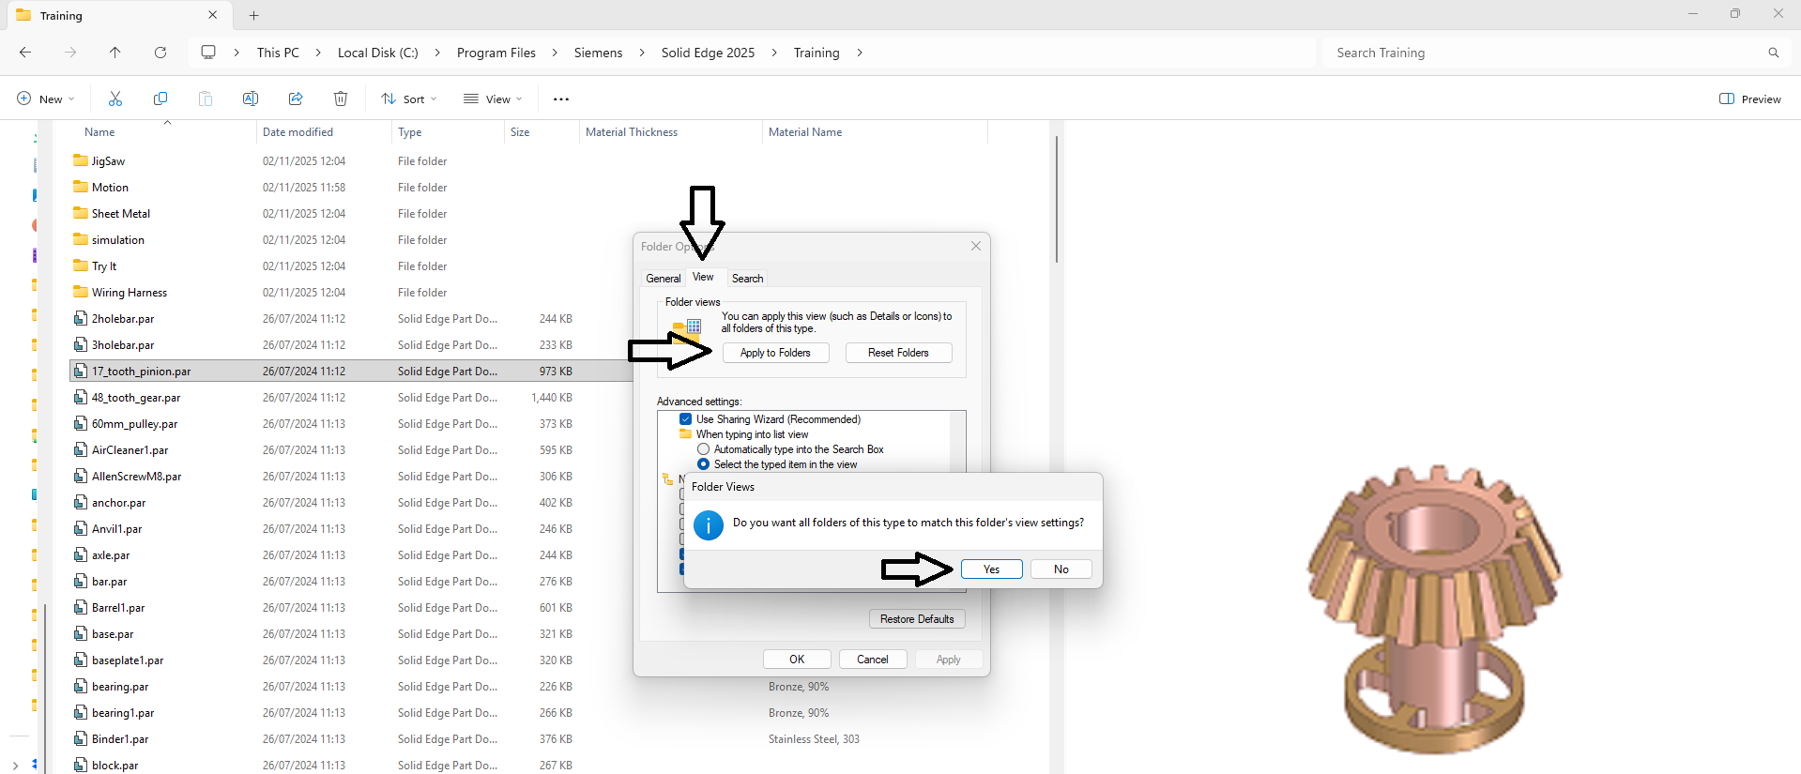
Task: Switch to View tab in Folder Options
Action: [703, 277]
